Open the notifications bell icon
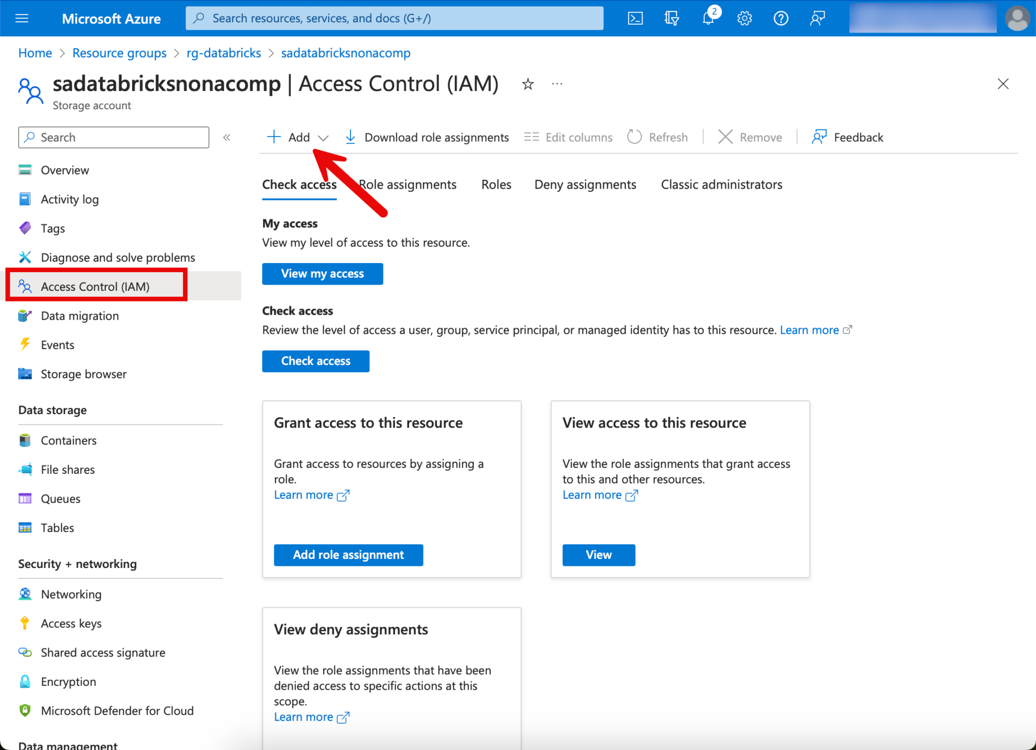This screenshot has height=750, width=1036. (x=708, y=19)
